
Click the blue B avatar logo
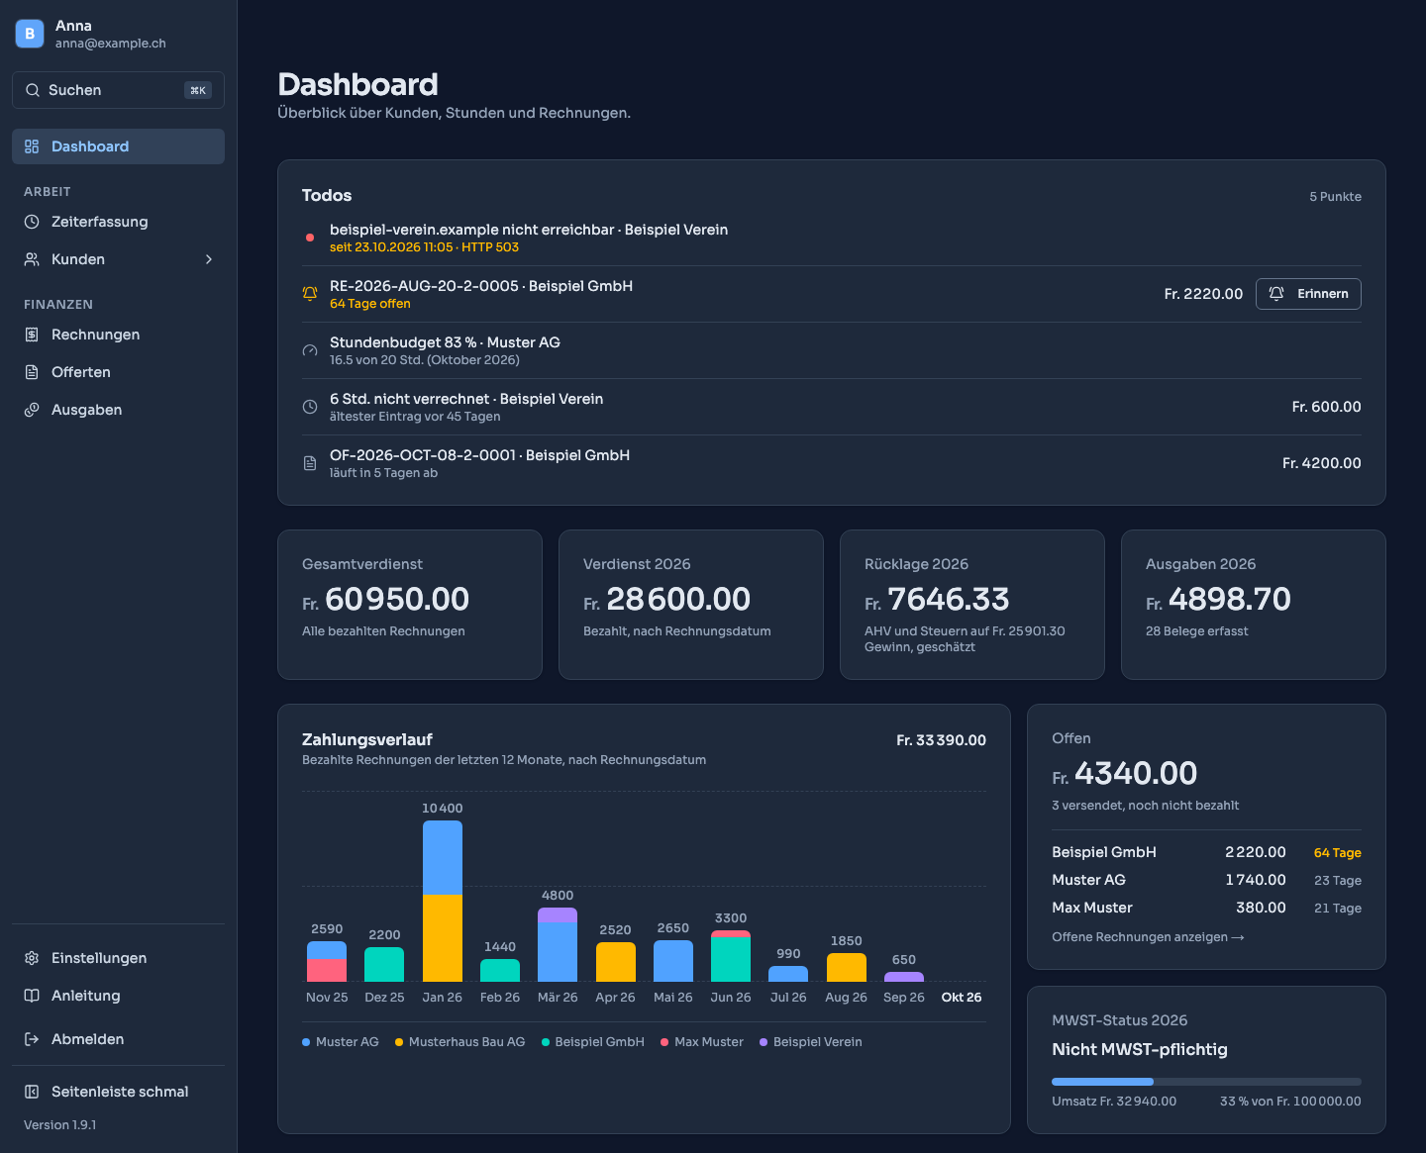point(30,34)
